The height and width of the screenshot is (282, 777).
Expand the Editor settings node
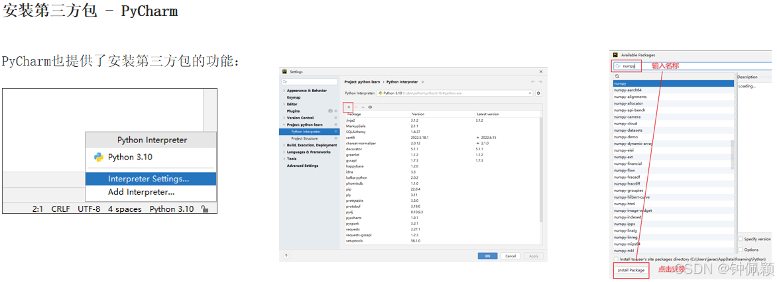click(x=284, y=105)
